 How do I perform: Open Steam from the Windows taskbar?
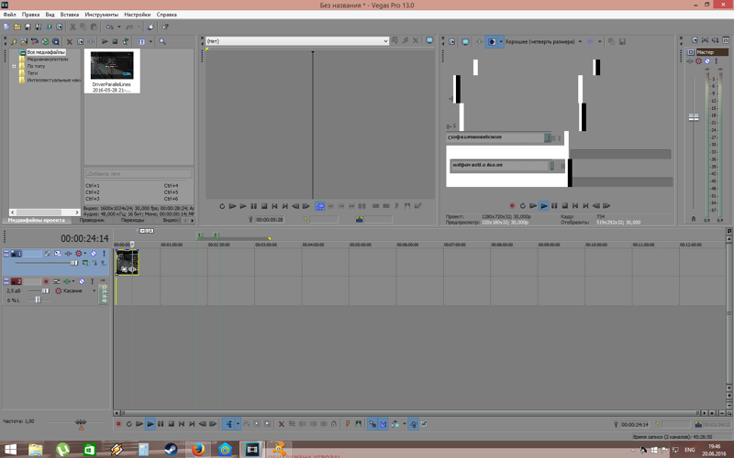[172, 450]
